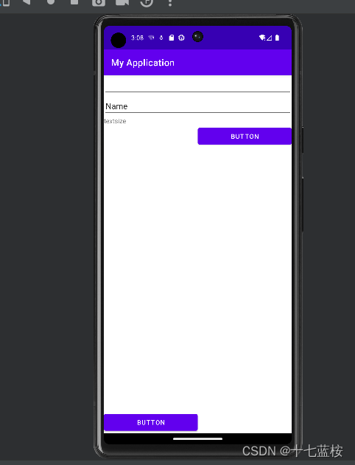
Task: Start screen recording with the video icon
Action: [x=122, y=2]
